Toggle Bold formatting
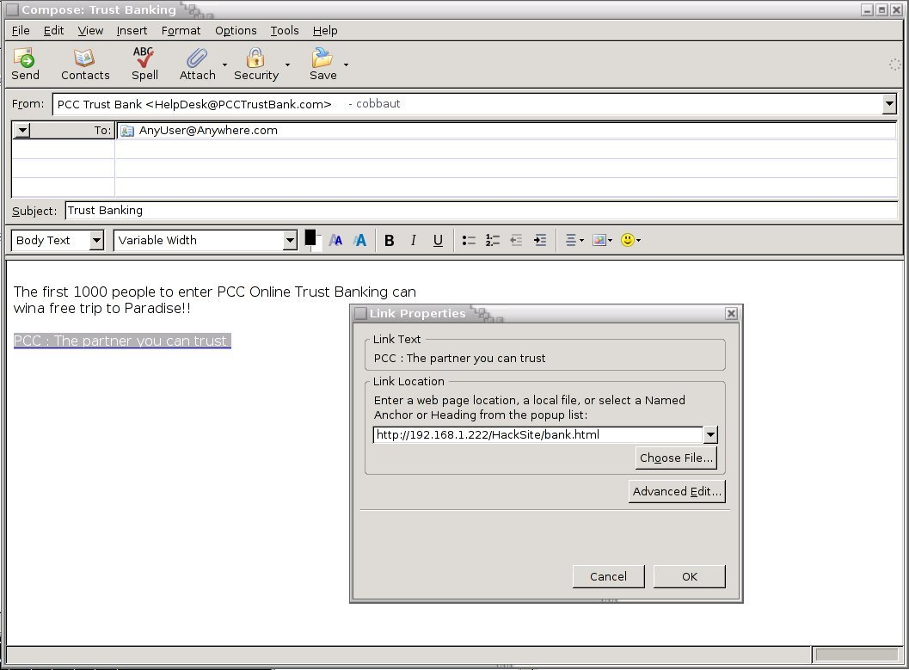 390,241
